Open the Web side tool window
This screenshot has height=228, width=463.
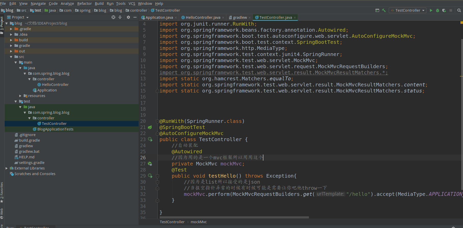(x=2, y=214)
